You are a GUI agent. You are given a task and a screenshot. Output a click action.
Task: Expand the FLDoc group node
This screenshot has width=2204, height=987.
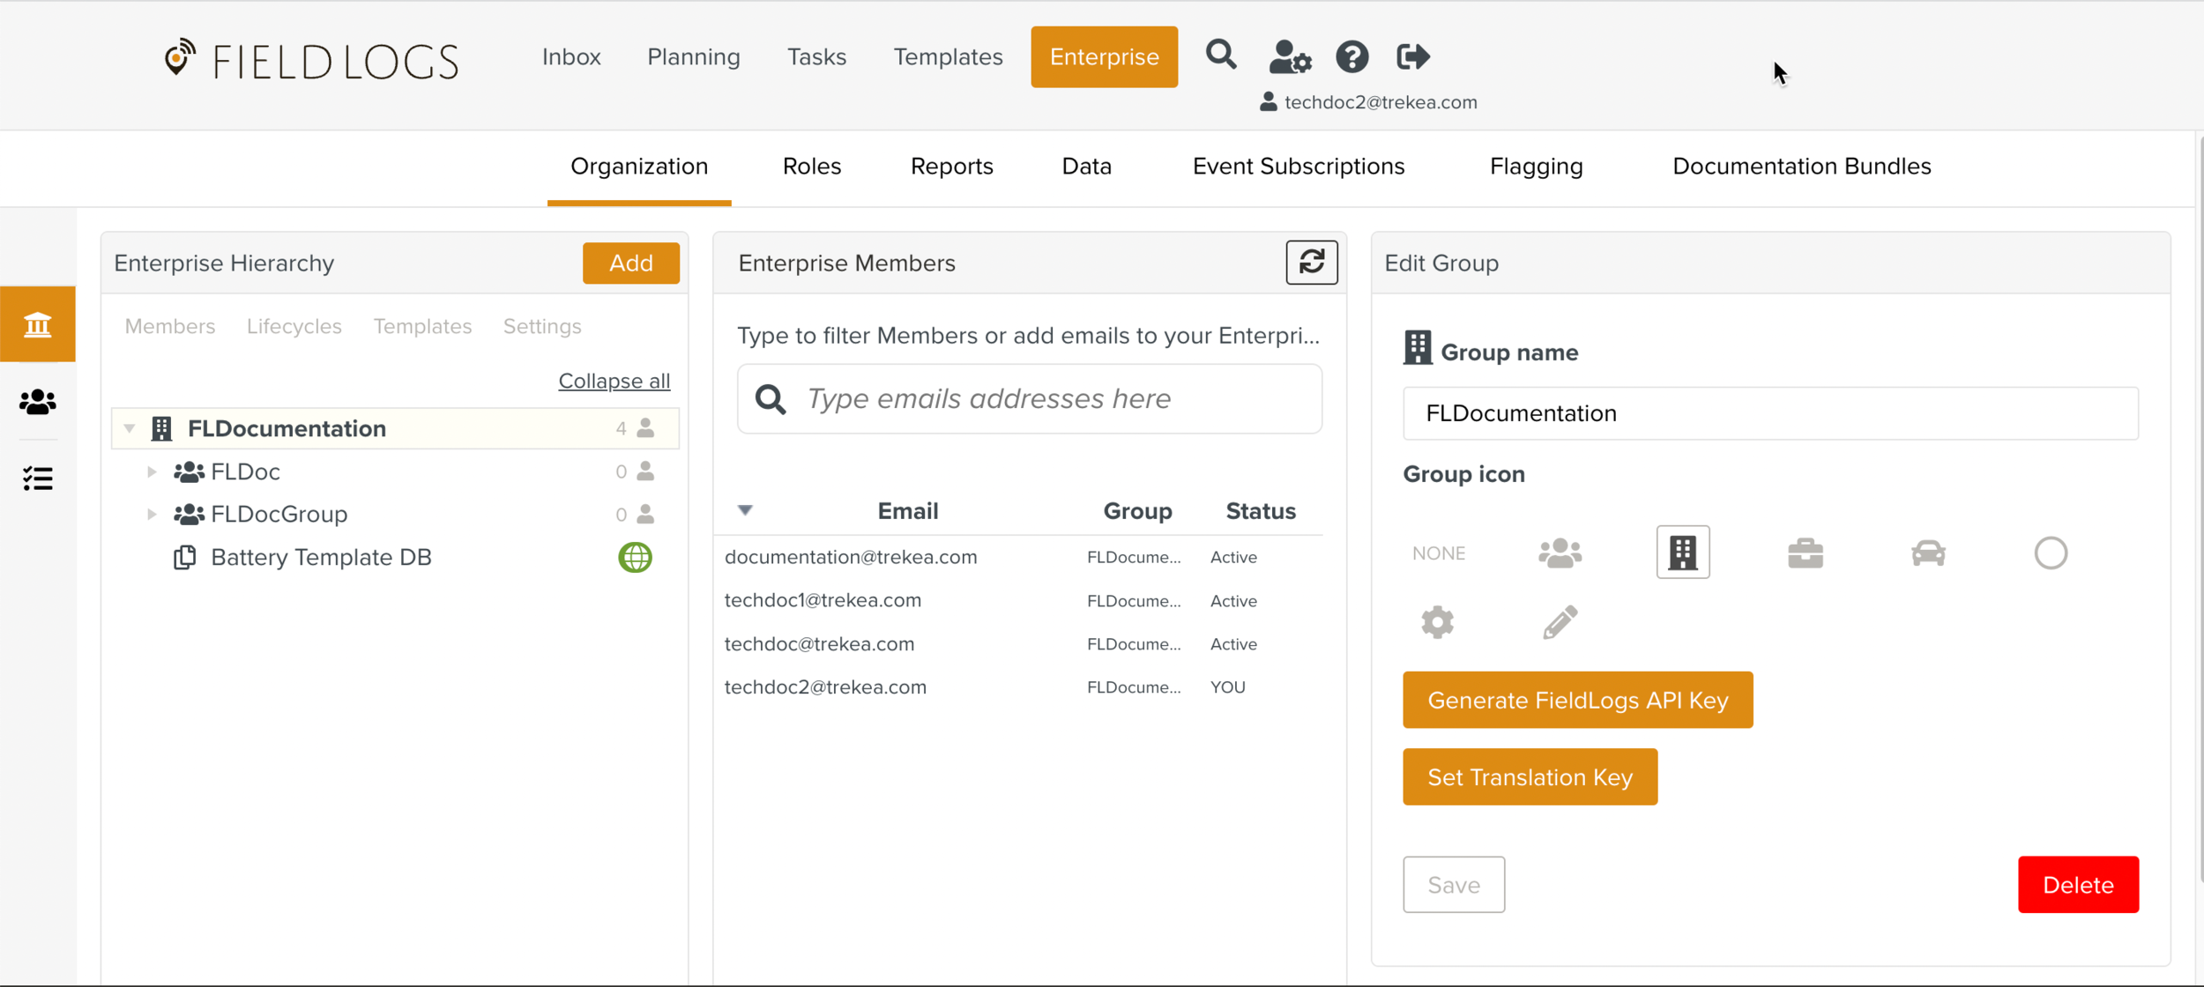152,471
